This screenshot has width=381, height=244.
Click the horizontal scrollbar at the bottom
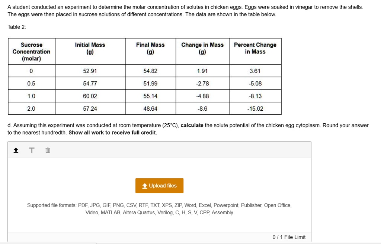click(x=48, y=243)
